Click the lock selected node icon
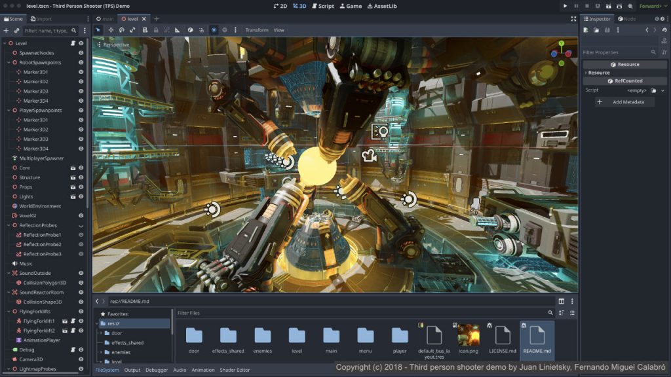The width and height of the screenshot is (671, 377). point(155,30)
